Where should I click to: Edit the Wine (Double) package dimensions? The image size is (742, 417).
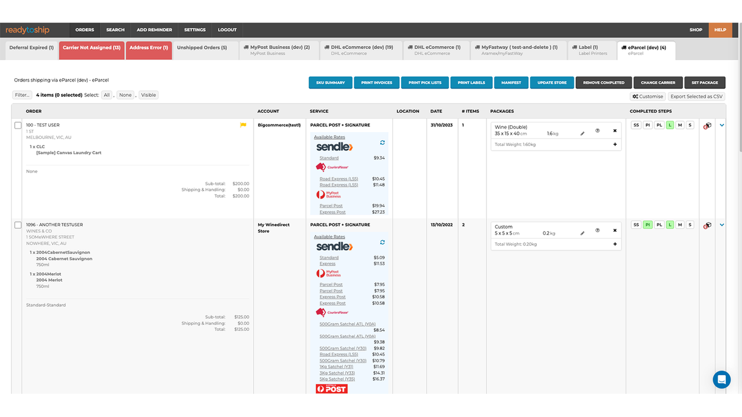click(x=582, y=132)
